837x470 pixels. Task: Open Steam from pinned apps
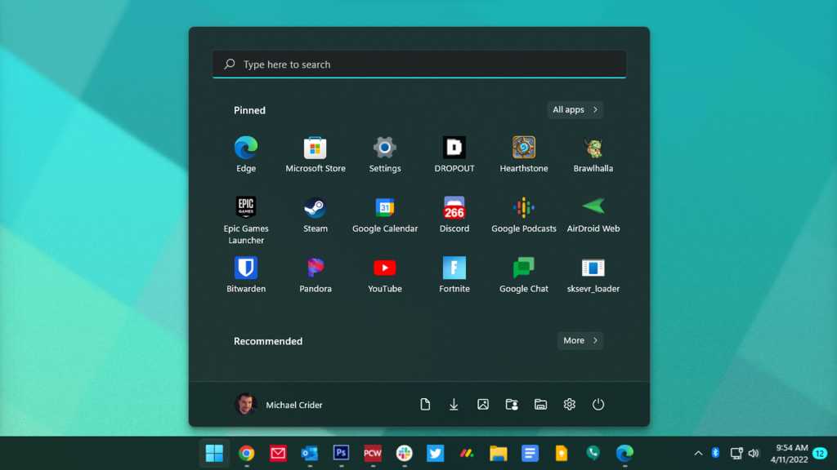315,215
